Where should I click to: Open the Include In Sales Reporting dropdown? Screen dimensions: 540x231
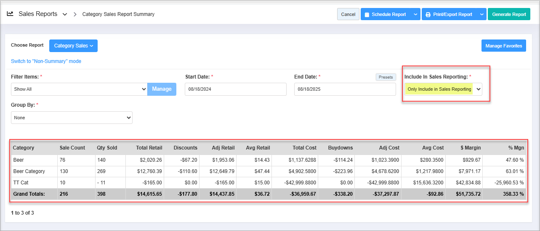pos(443,89)
